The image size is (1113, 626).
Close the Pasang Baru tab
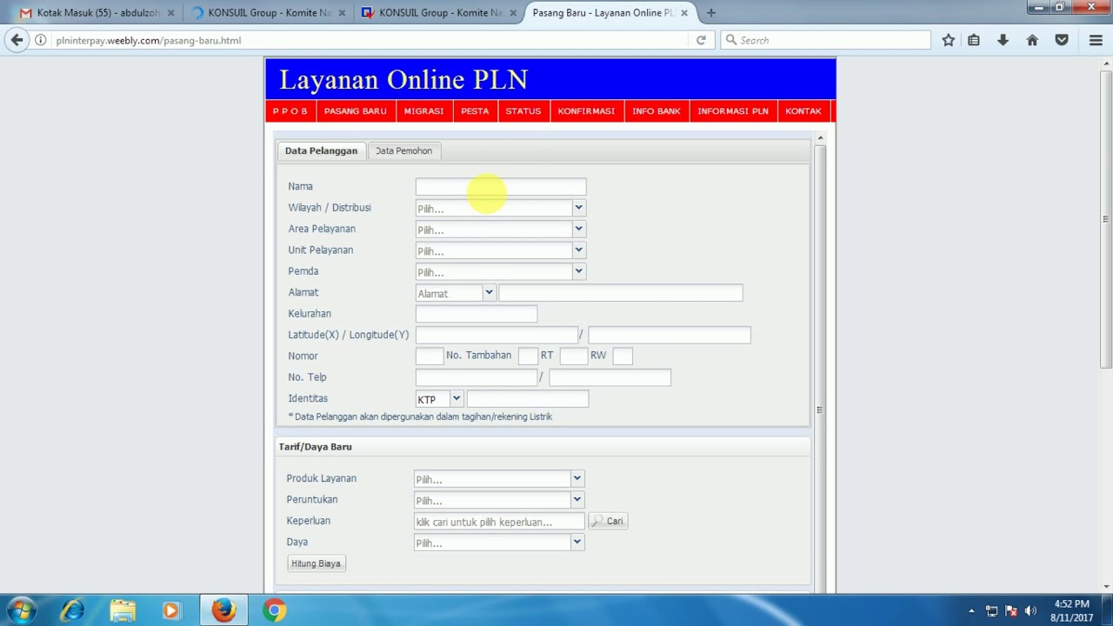pyautogui.click(x=684, y=13)
